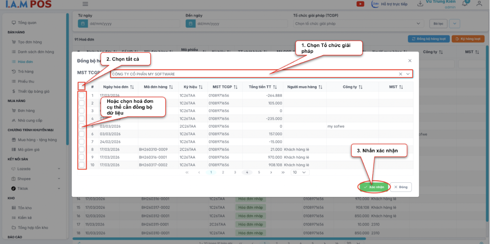Open the 'Từ ngày' calendar icon
This screenshot has width=490, height=244.
pos(83,24)
